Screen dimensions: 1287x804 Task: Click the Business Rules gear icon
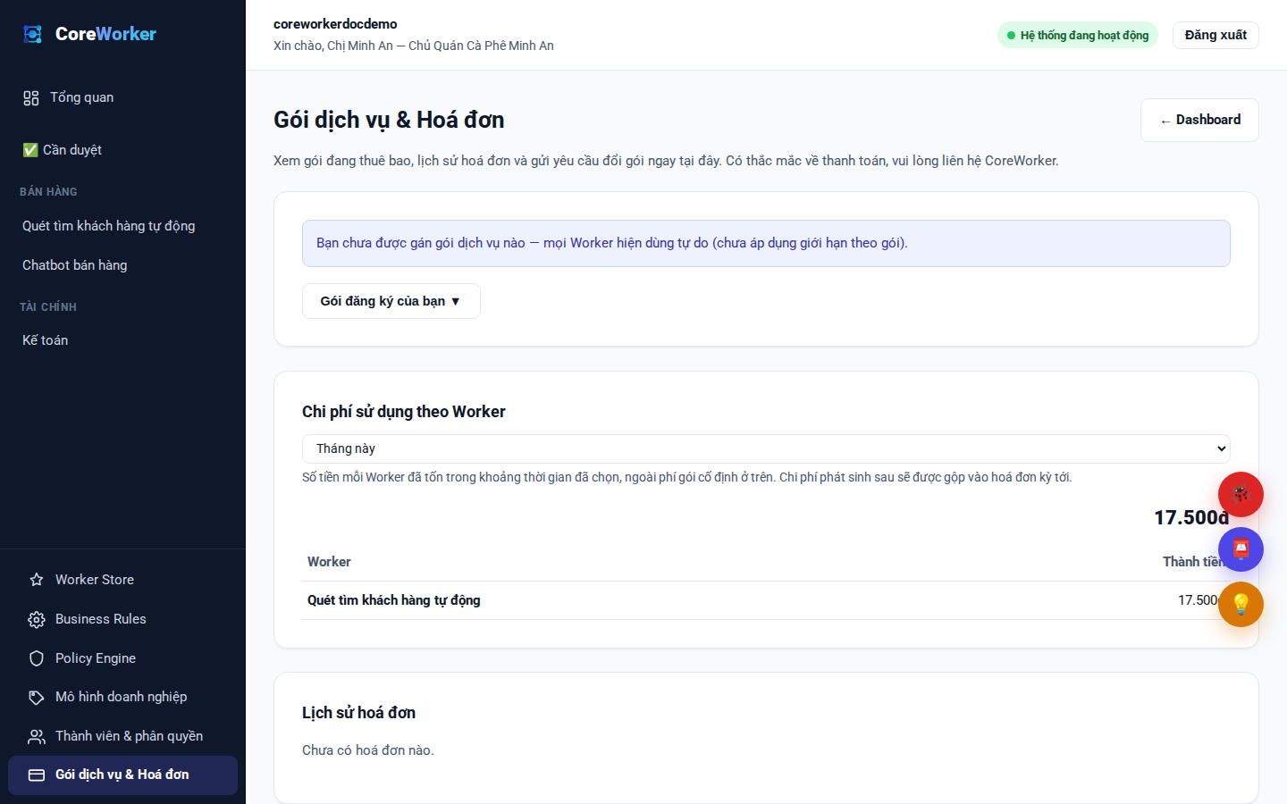[x=37, y=619]
